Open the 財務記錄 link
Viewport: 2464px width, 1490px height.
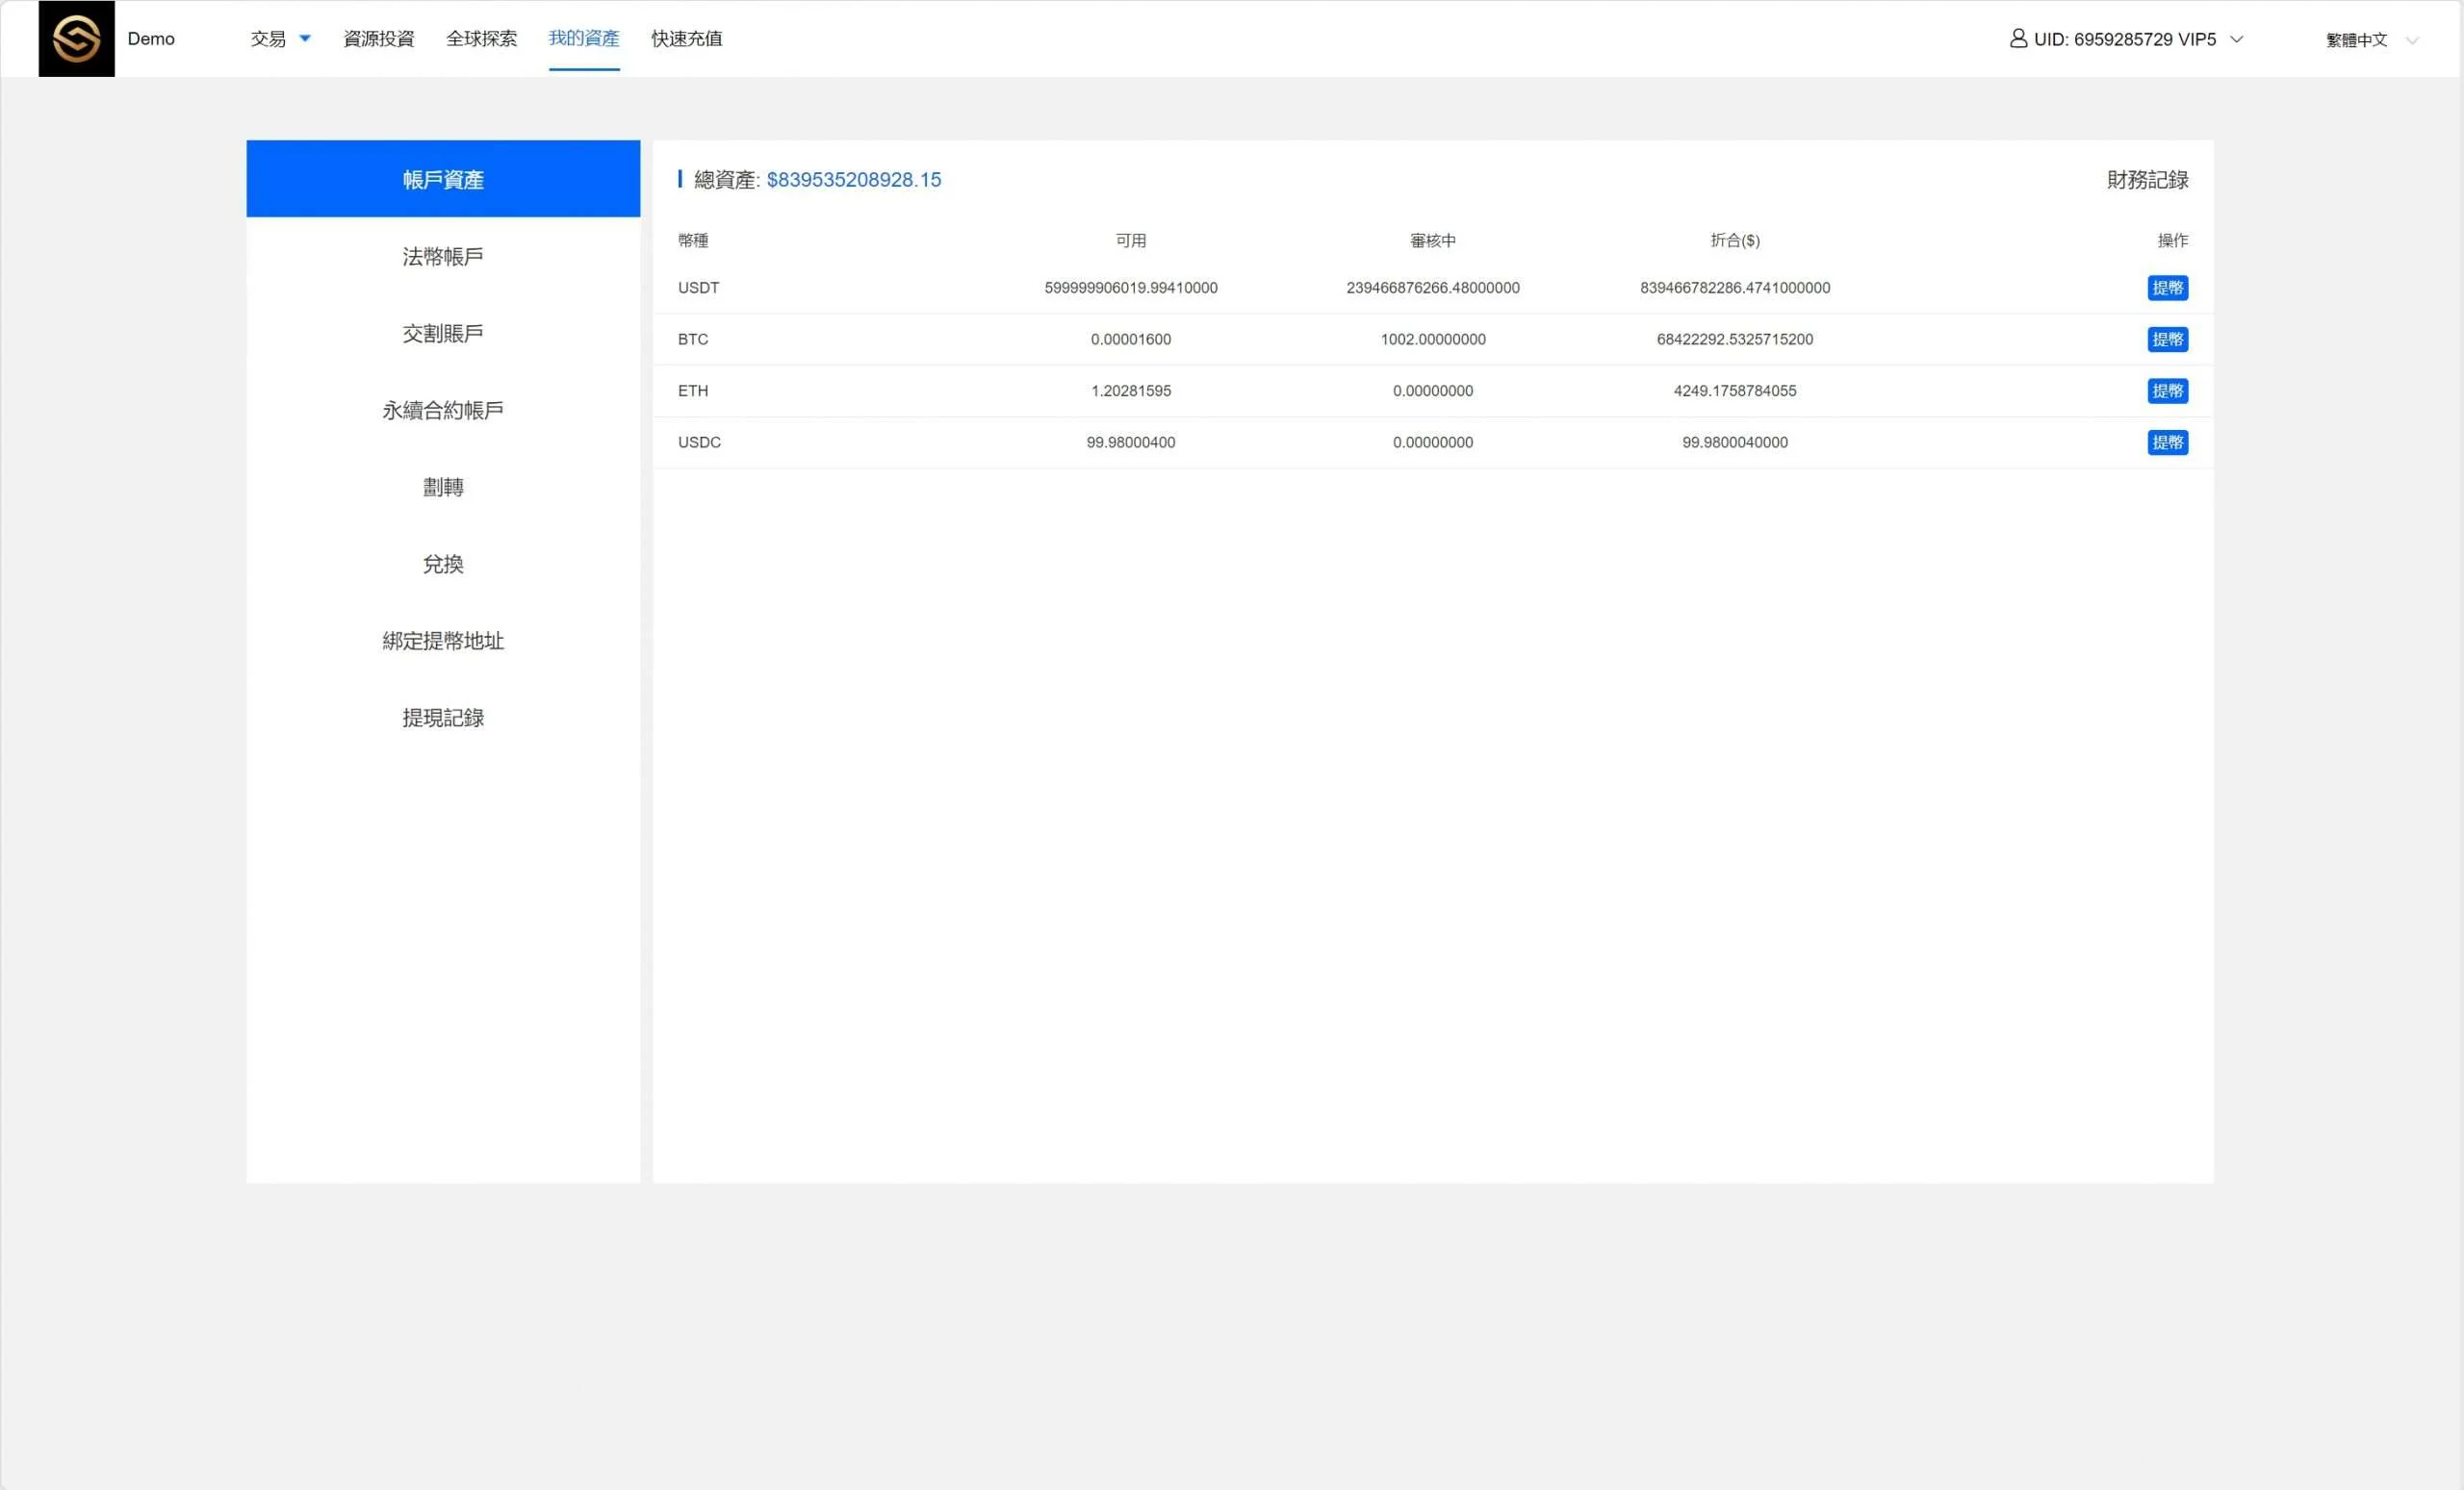pyautogui.click(x=2147, y=180)
